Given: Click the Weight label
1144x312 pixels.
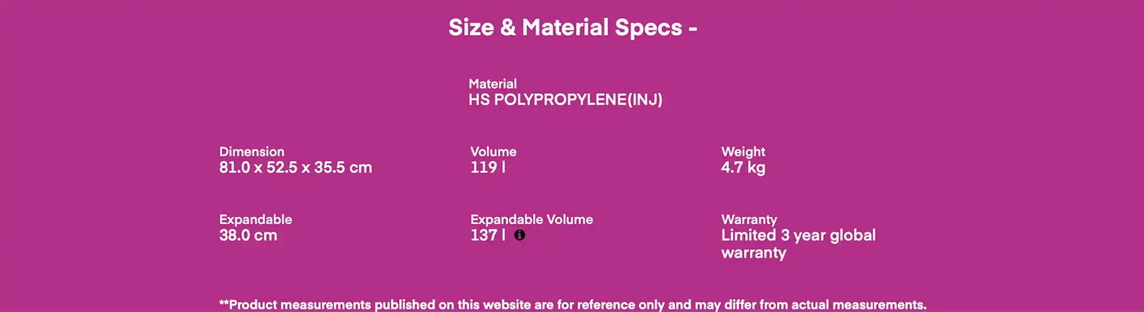Looking at the screenshot, I should pos(743,152).
